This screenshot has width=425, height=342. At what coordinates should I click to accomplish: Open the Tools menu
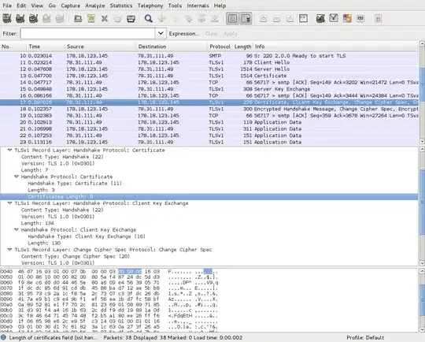point(175,6)
